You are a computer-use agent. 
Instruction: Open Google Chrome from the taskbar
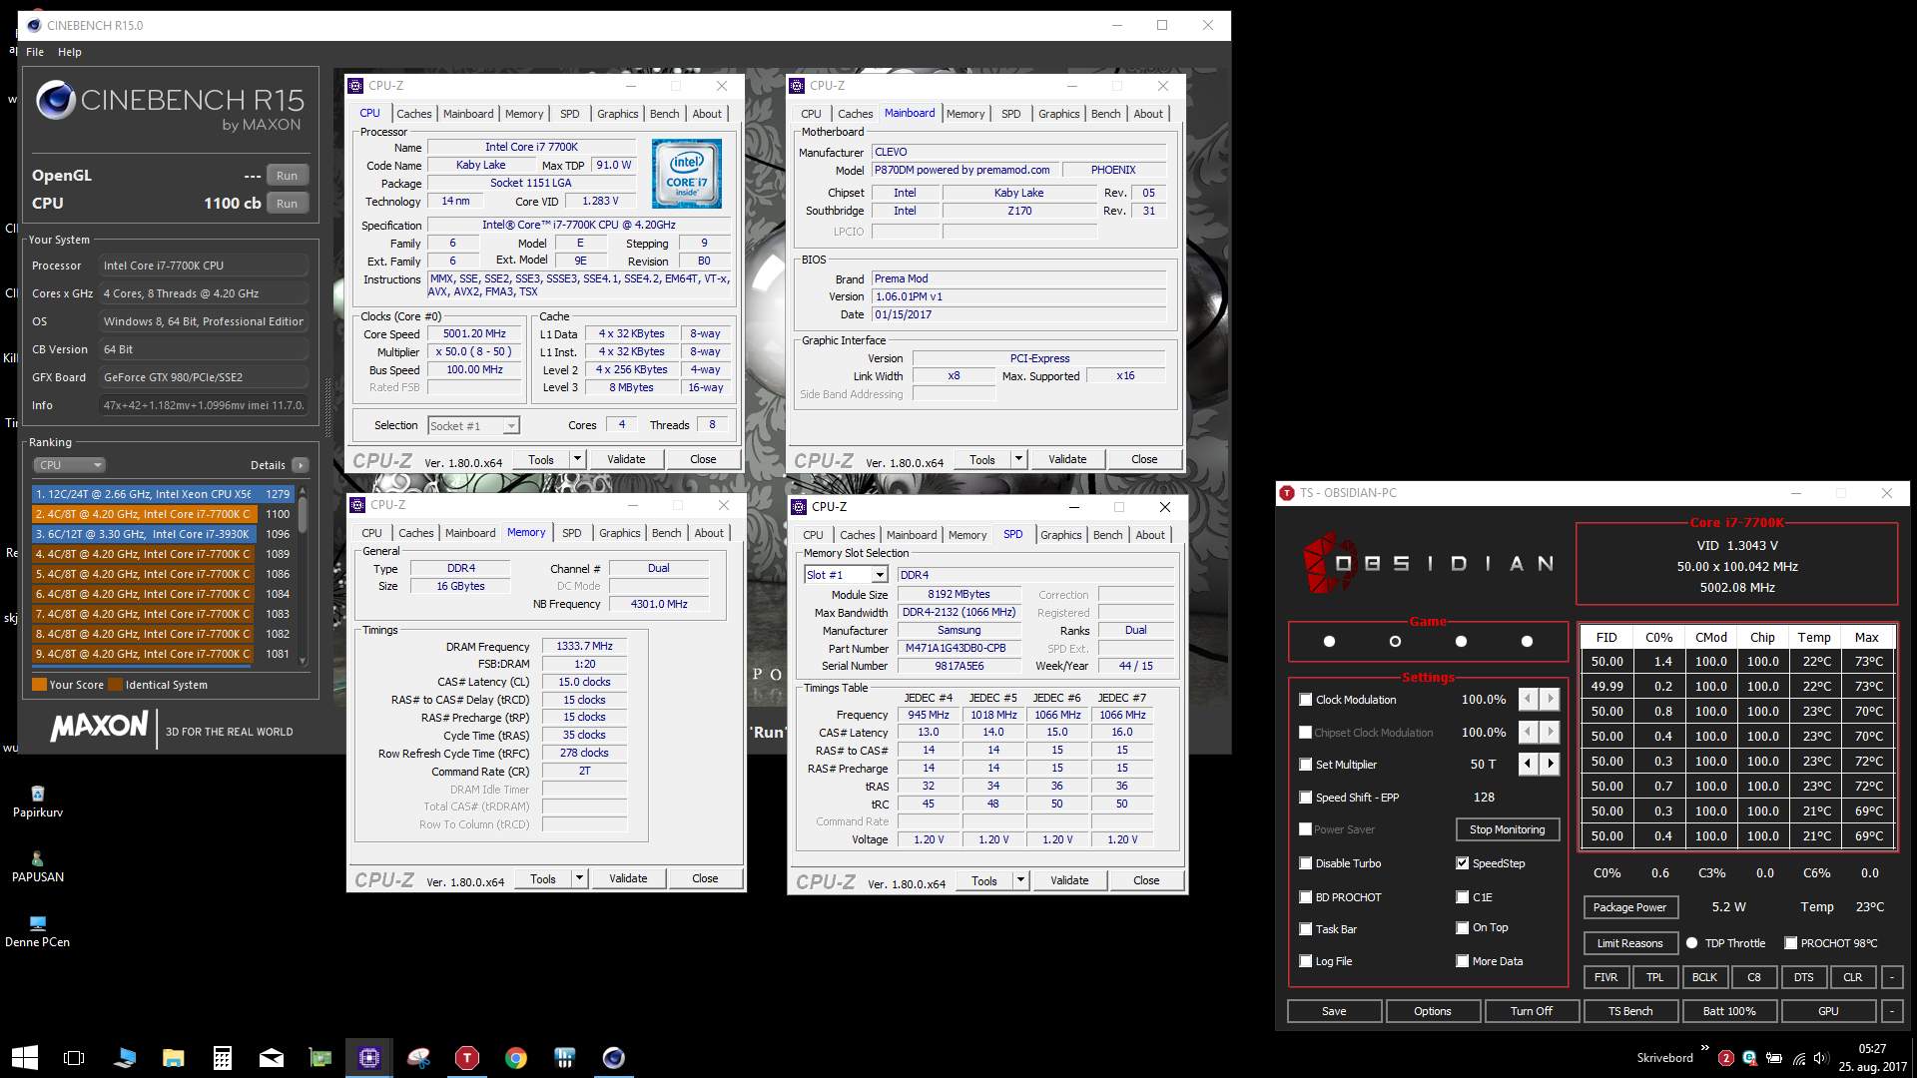[516, 1057]
